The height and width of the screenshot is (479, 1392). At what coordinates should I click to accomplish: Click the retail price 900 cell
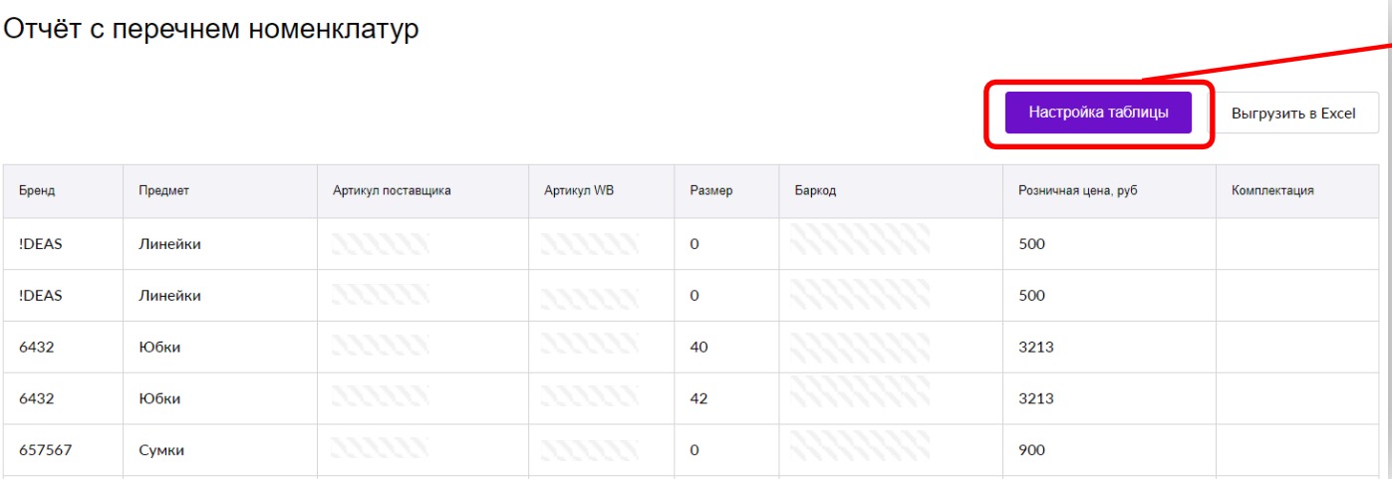1109,450
